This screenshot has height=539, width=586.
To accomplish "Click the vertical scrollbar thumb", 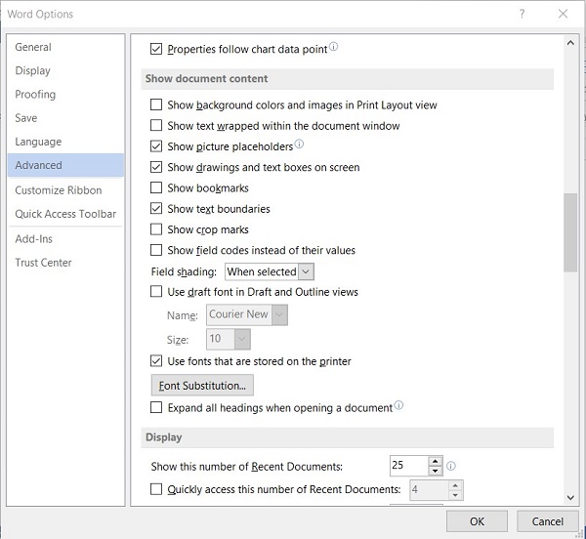I will (570, 232).
